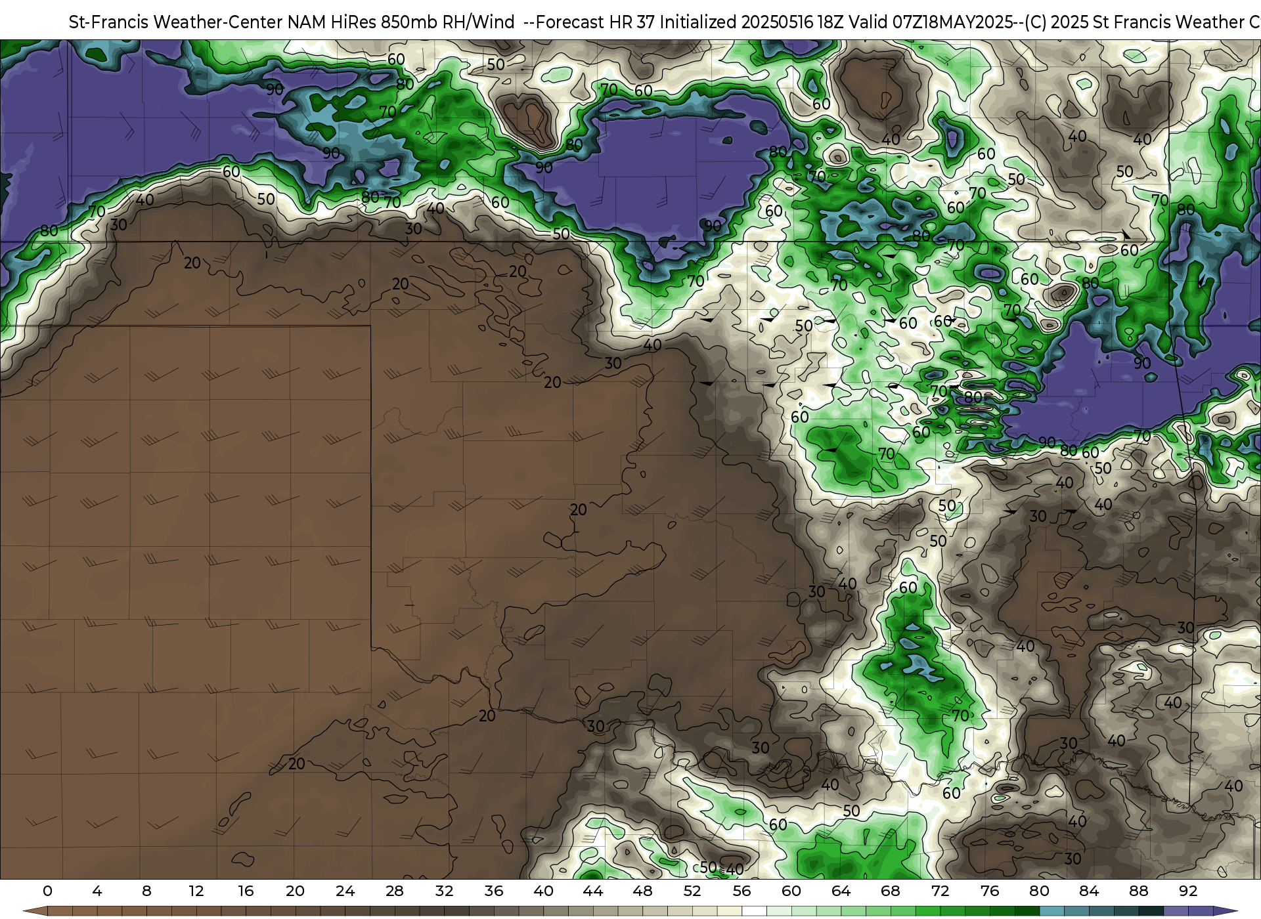Click the '(C) 2025 St Francis Weather' copyright text
The width and height of the screenshot is (1261, 919).
click(1135, 22)
